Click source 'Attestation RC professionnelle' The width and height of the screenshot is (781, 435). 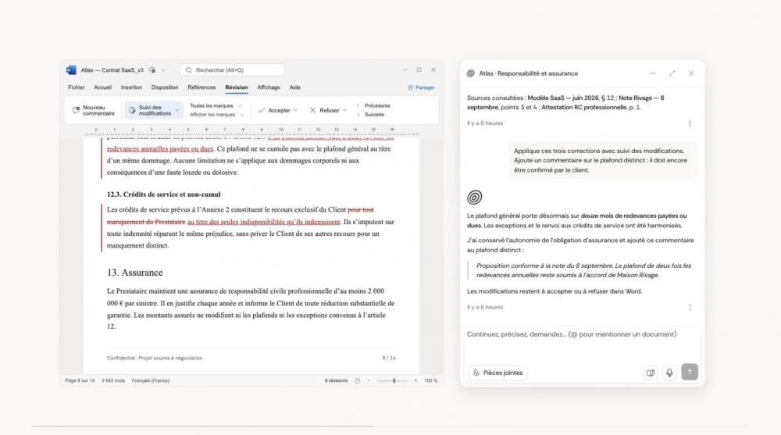[x=583, y=107]
